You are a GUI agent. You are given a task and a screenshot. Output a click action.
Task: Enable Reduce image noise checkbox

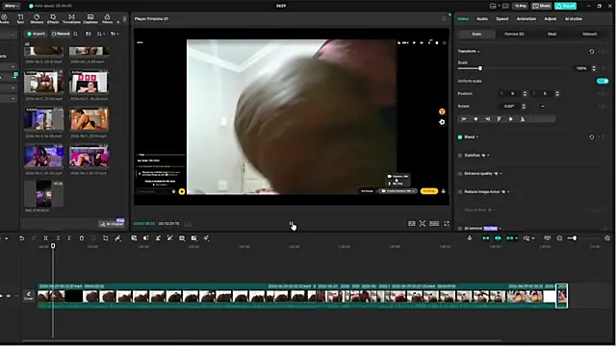click(460, 192)
